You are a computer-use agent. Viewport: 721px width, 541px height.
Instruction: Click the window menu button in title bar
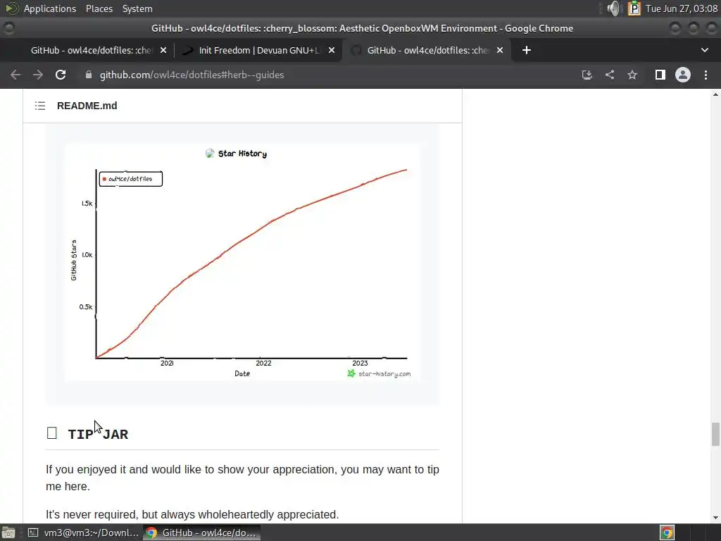[x=8, y=28]
